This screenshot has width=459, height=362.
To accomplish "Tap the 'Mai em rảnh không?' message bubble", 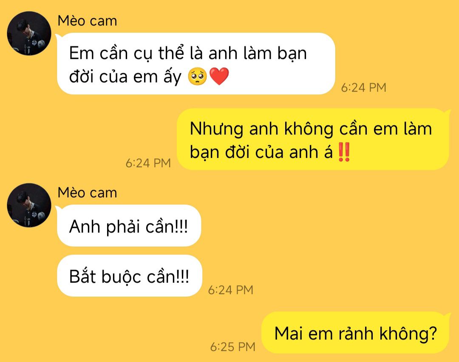I will click(x=355, y=332).
